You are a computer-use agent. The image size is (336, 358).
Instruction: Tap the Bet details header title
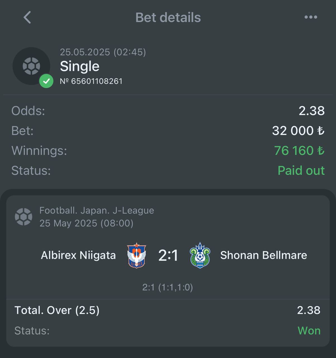(168, 17)
